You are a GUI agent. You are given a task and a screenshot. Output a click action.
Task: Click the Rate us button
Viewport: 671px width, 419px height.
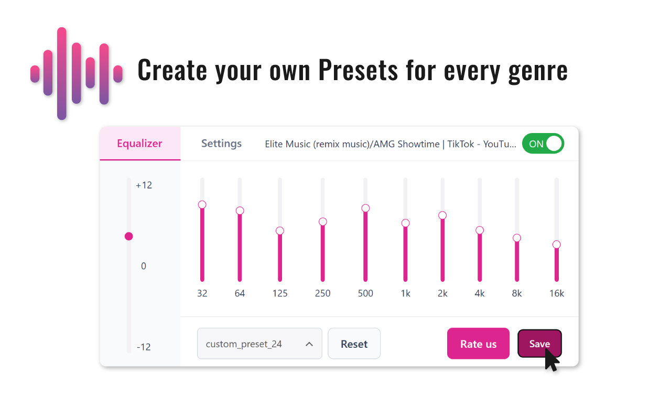(x=478, y=344)
